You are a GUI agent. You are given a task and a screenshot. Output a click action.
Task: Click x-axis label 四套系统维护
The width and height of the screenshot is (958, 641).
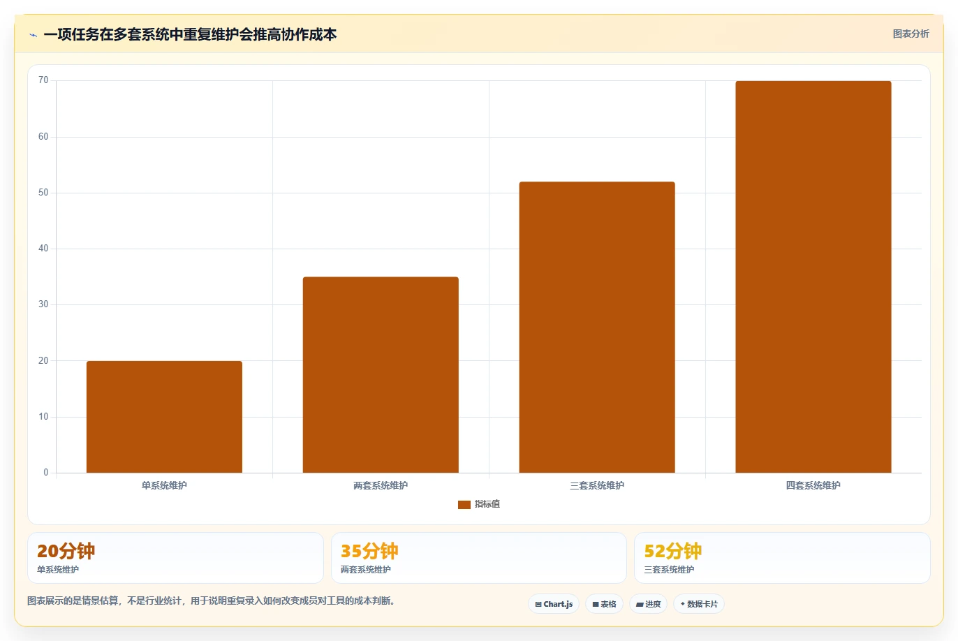click(813, 485)
